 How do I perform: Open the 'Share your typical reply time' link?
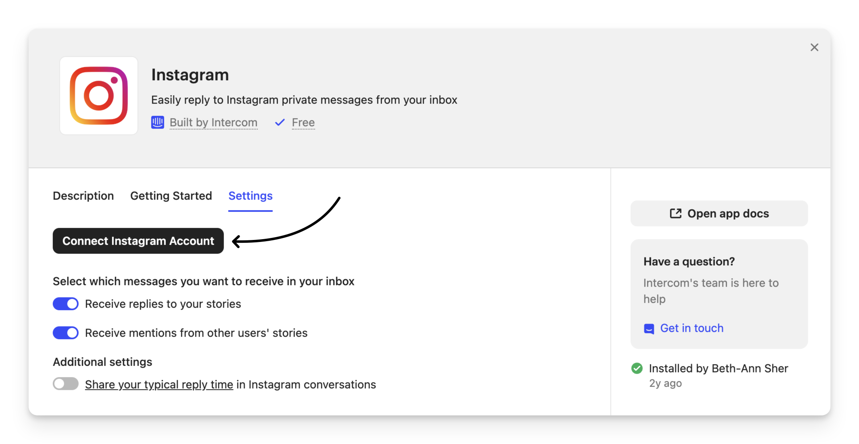(x=159, y=385)
